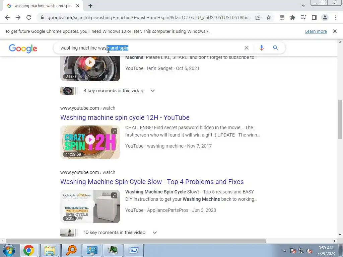The image size is (343, 257).
Task: Close the washing machine search tab
Action: 78,6
